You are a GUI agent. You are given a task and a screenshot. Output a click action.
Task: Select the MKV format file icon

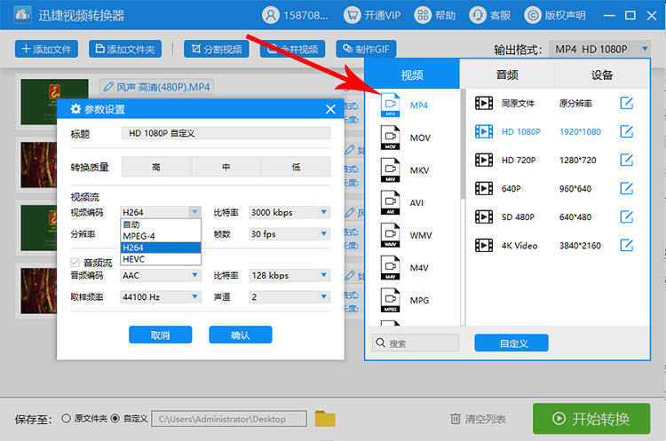click(391, 170)
